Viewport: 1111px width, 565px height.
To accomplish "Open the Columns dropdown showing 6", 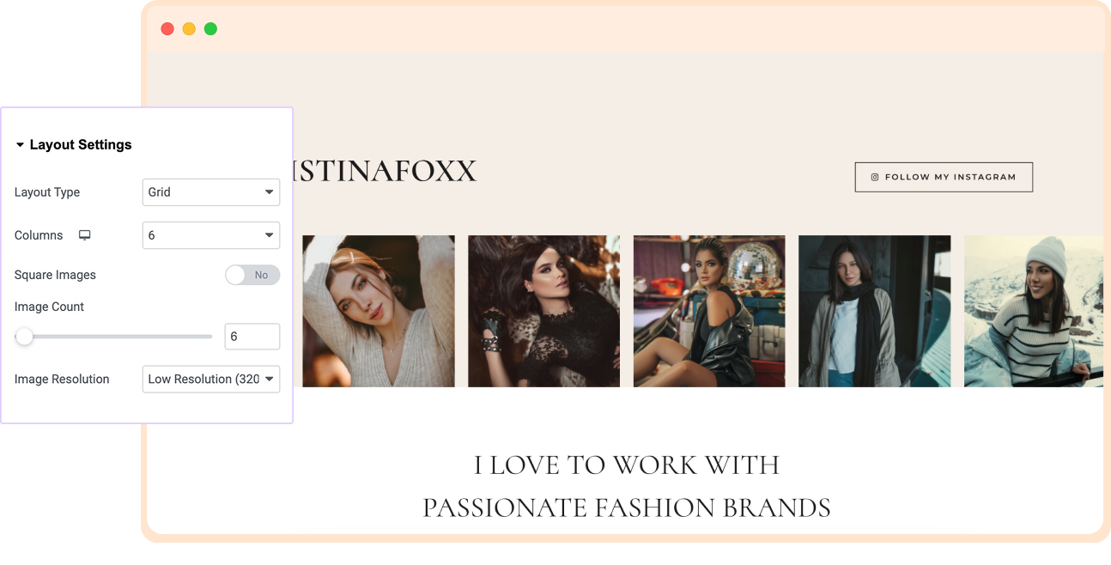I will 211,235.
